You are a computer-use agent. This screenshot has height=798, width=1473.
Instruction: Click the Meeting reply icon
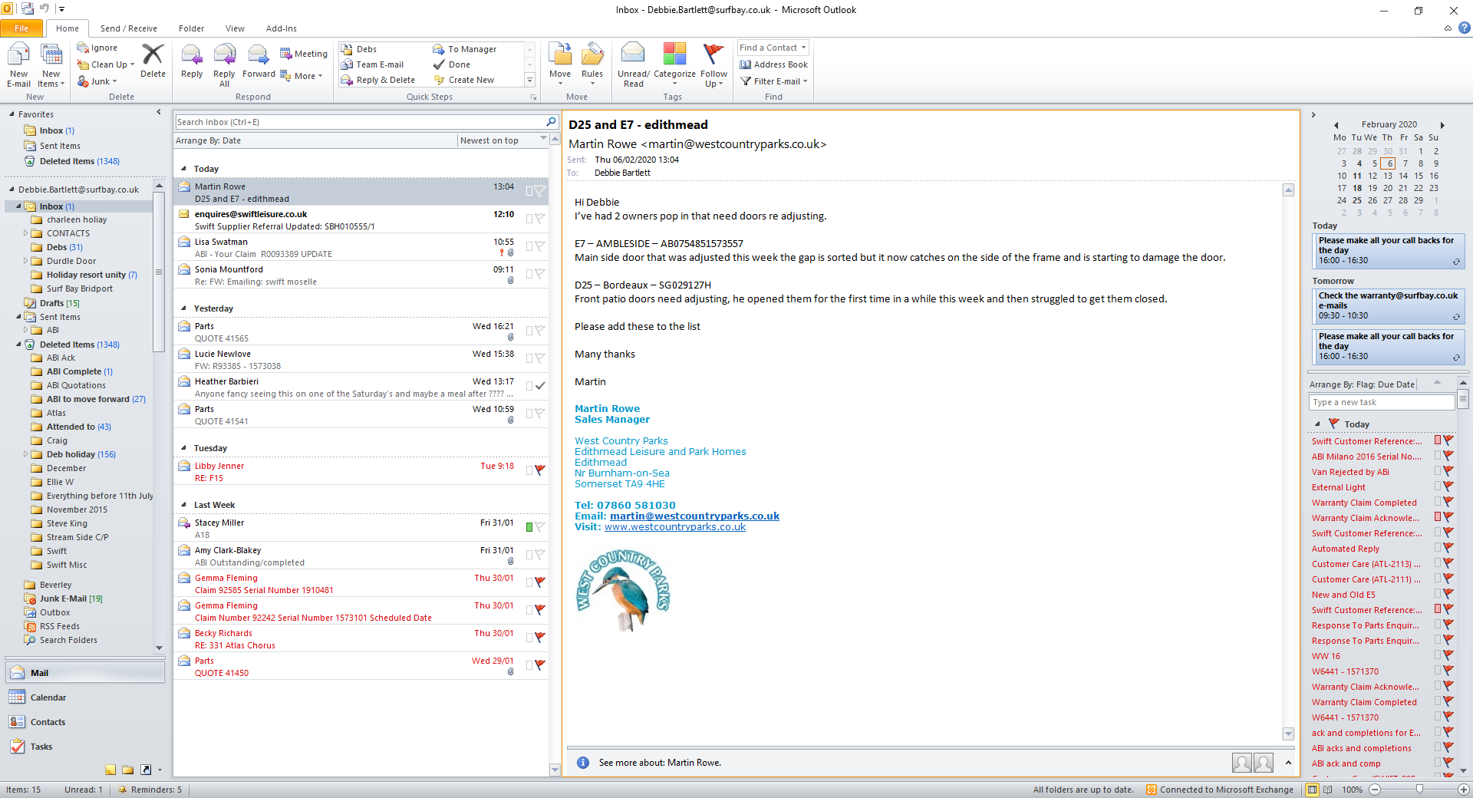pyautogui.click(x=285, y=54)
